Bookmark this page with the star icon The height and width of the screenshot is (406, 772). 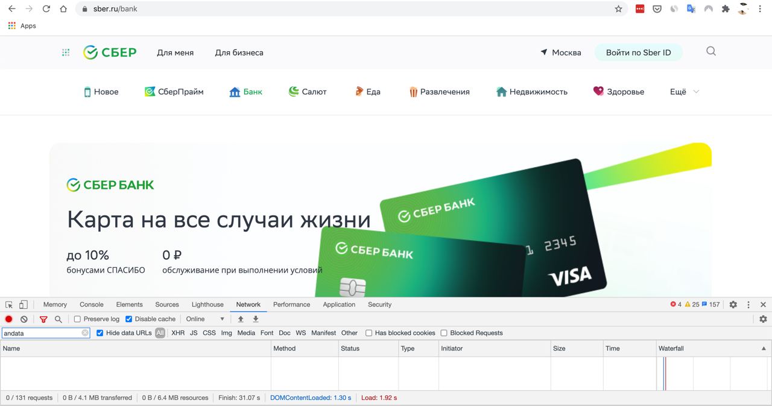[618, 9]
